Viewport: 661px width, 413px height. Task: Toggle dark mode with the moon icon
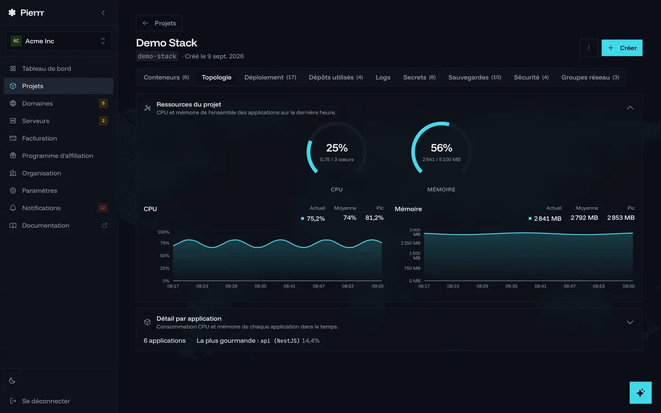pos(12,380)
